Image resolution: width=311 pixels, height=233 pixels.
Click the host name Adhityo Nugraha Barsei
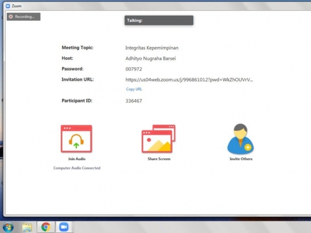(x=151, y=58)
